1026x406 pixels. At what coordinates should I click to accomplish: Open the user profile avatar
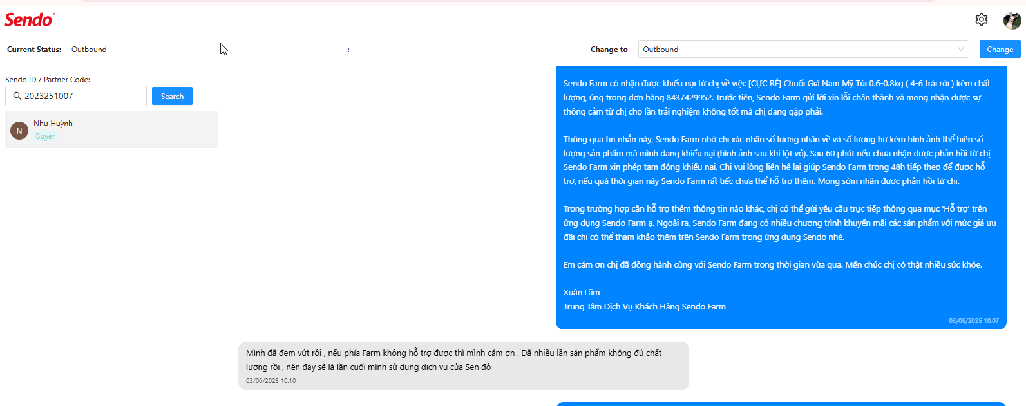pyautogui.click(x=1012, y=20)
